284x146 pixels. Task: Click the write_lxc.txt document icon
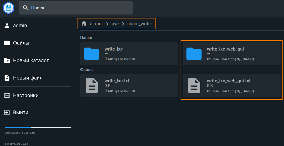pos(91,85)
